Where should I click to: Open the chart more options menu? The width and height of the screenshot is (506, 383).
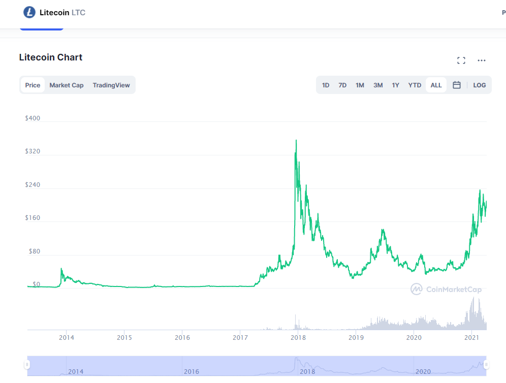click(482, 60)
